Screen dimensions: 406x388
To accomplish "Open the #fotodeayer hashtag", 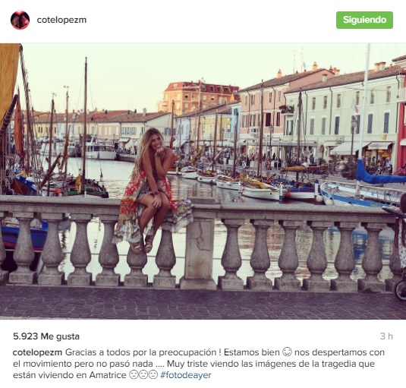I will [186, 375].
